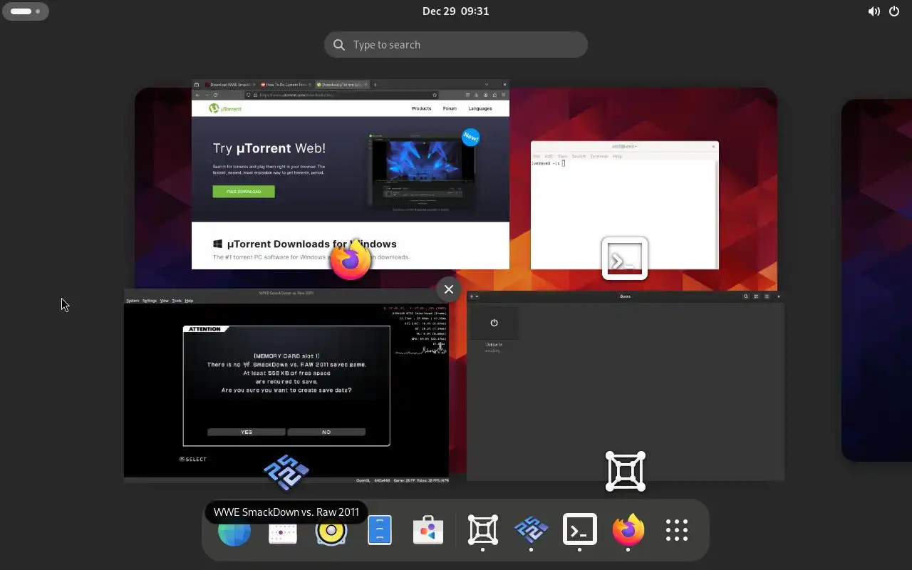The width and height of the screenshot is (912, 570).
Task: Click the volume icon in top bar
Action: click(x=874, y=11)
